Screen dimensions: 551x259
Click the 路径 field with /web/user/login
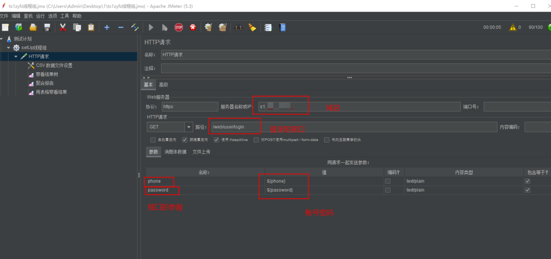tap(354, 127)
